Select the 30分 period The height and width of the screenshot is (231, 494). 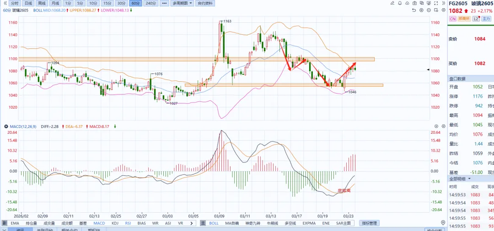click(121, 4)
